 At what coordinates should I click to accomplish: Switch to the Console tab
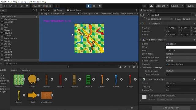coord(11,64)
